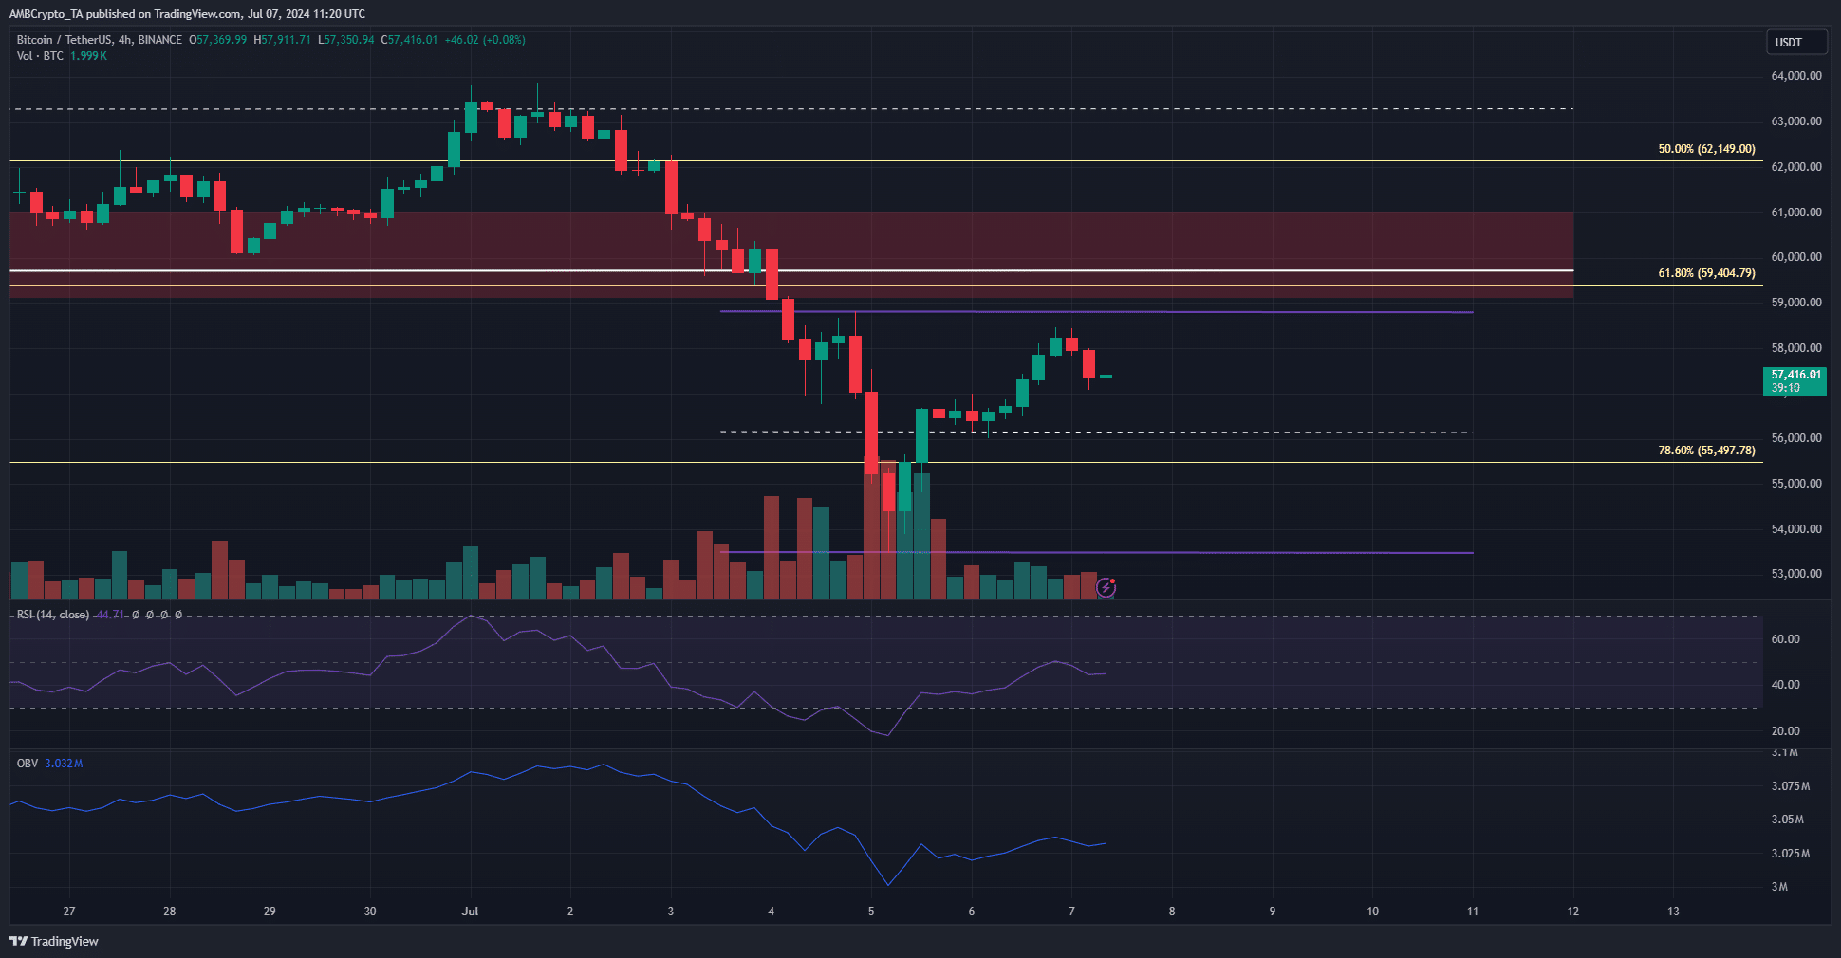Click the Jul date label on time axis
Screen dimensions: 1841x958
click(470, 912)
